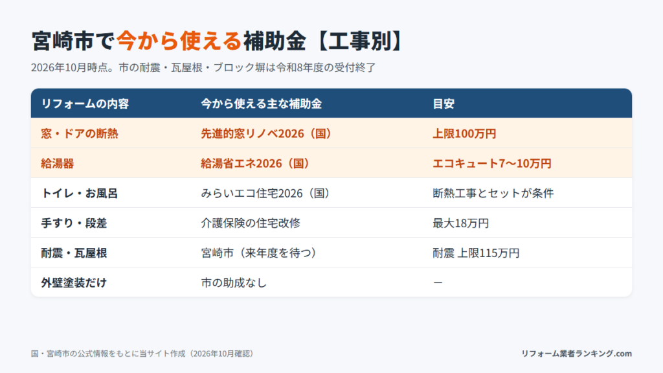Select the '給湯器' row label

point(58,163)
